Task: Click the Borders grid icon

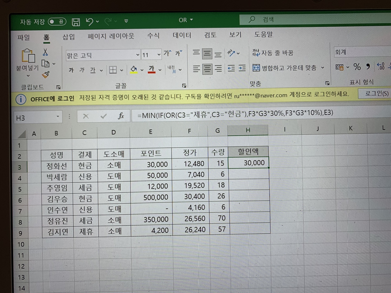Action: (x=113, y=70)
